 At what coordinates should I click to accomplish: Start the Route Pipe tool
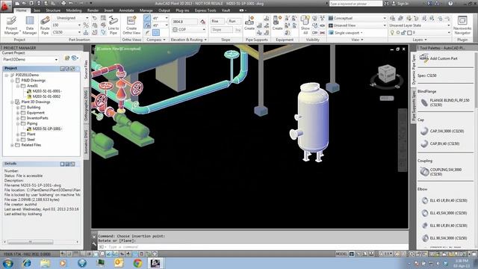coord(45,25)
